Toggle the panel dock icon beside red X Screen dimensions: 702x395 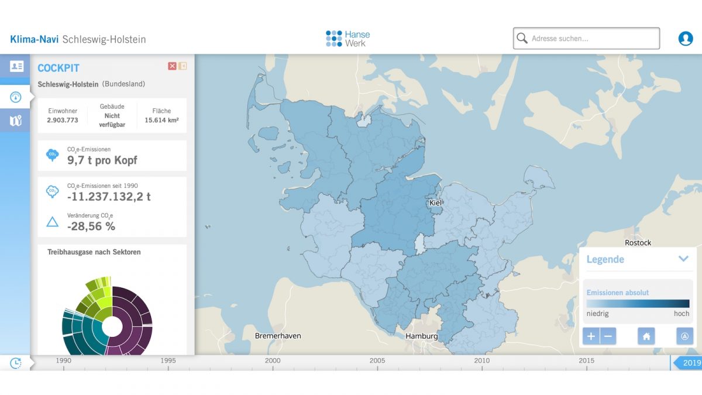click(x=183, y=66)
